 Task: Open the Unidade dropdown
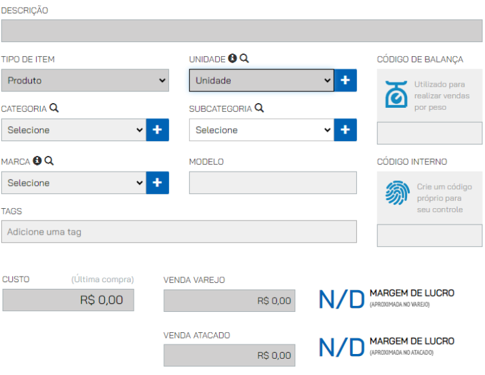[262, 81]
